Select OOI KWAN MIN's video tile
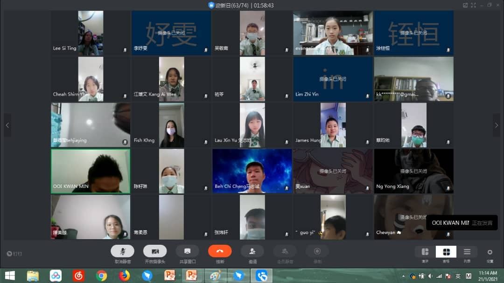 click(x=91, y=171)
